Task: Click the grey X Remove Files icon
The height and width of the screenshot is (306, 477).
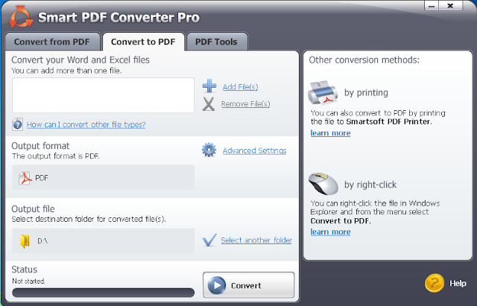Action: pos(209,104)
